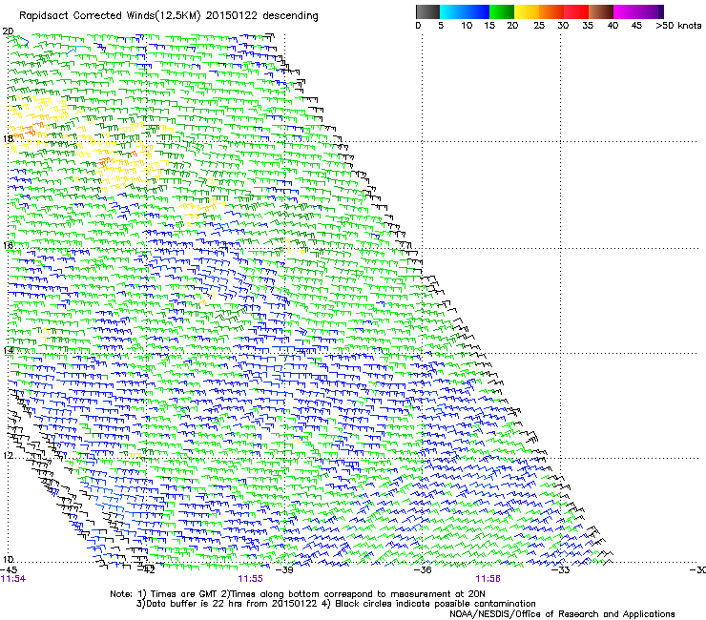The height and width of the screenshot is (620, 706).
Task: Click the magenta-purple 40-50 knots legend band
Action: pos(638,11)
